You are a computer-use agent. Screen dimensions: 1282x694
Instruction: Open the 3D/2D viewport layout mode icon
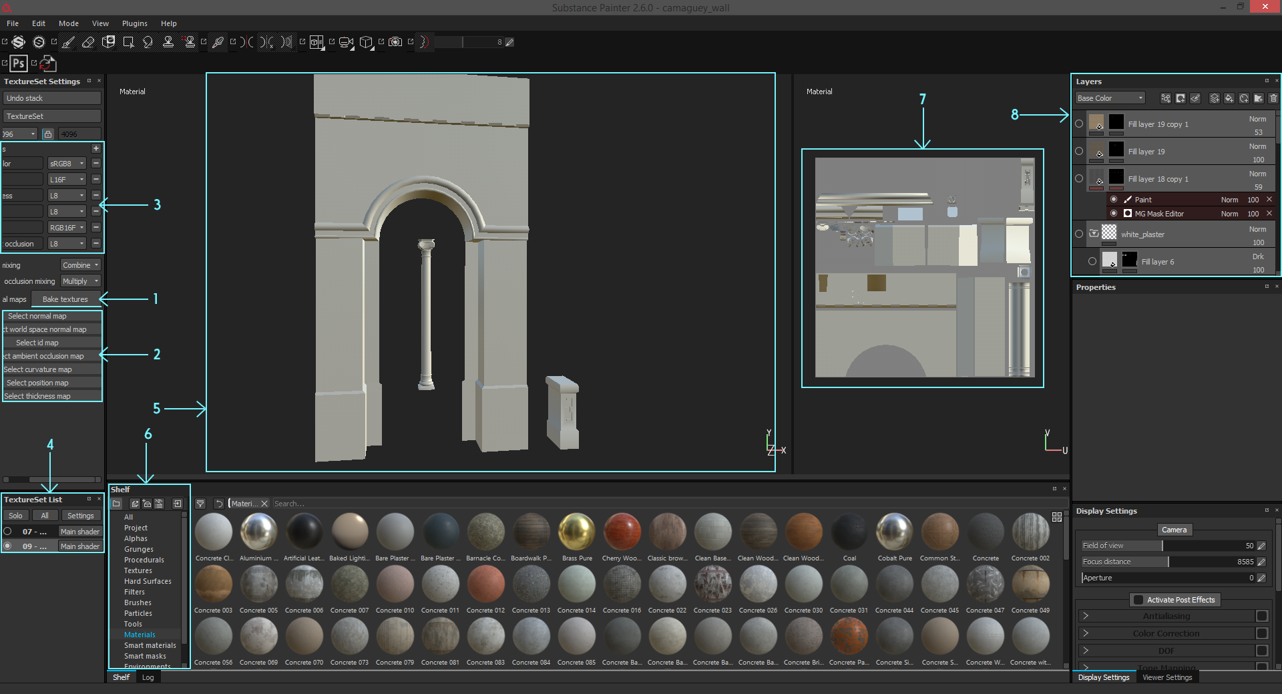317,42
